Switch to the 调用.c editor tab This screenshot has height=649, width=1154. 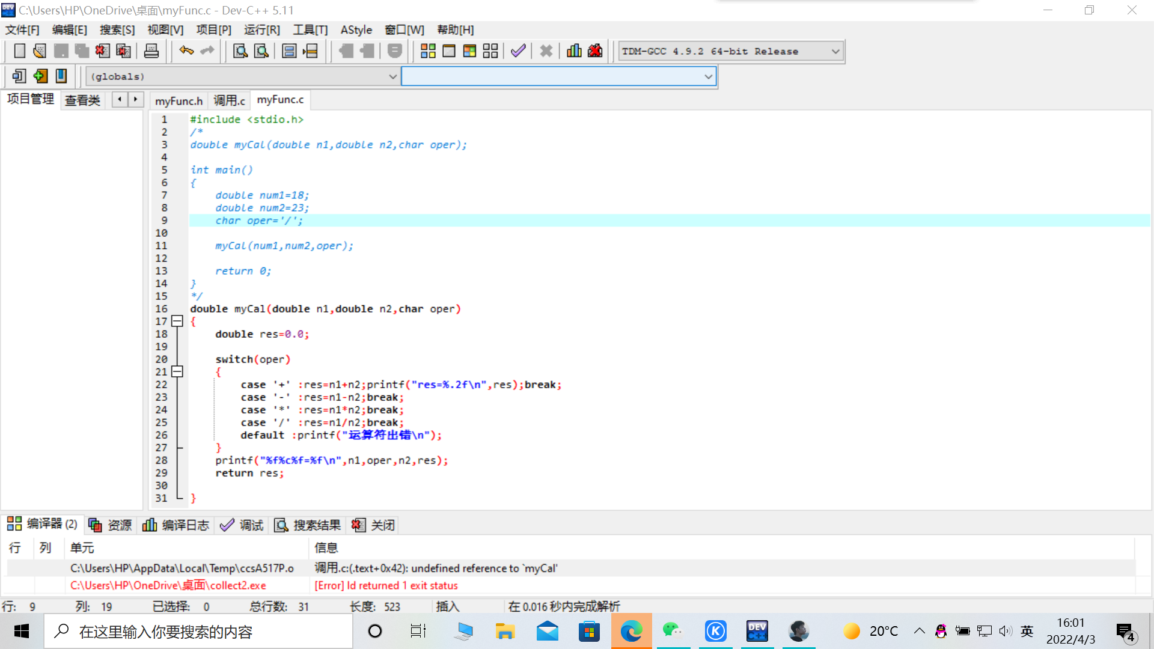tap(230, 101)
